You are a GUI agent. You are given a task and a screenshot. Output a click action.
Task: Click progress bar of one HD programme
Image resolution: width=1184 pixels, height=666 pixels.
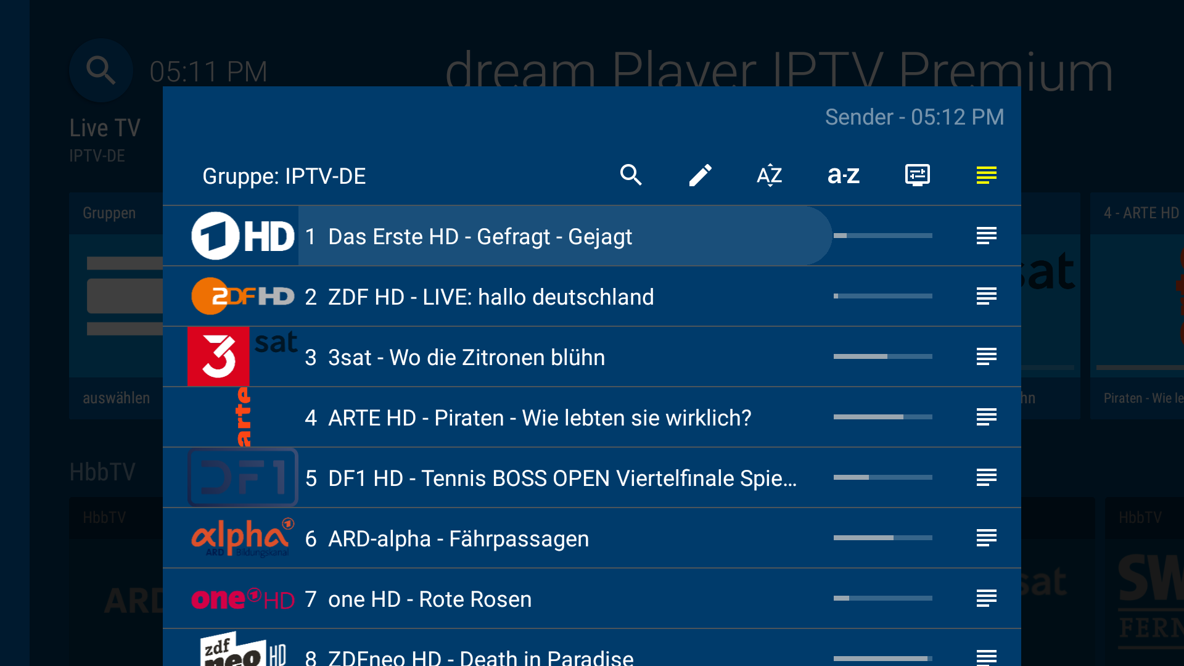tap(883, 598)
